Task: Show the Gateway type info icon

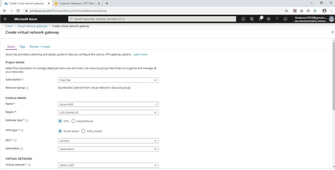Action: pyautogui.click(x=27, y=120)
